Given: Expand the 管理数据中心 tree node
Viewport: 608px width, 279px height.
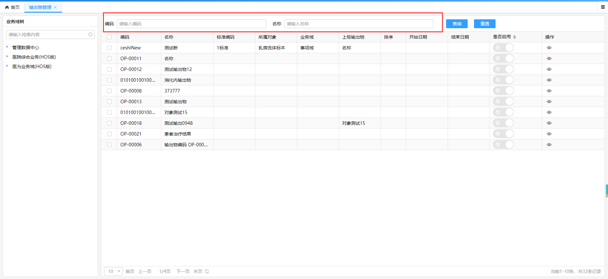Looking at the screenshot, I should (7, 47).
